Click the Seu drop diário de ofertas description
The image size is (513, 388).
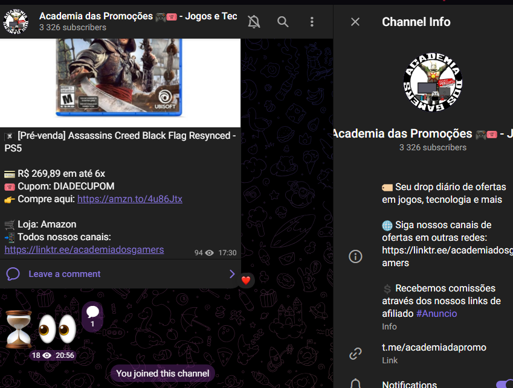[444, 193]
